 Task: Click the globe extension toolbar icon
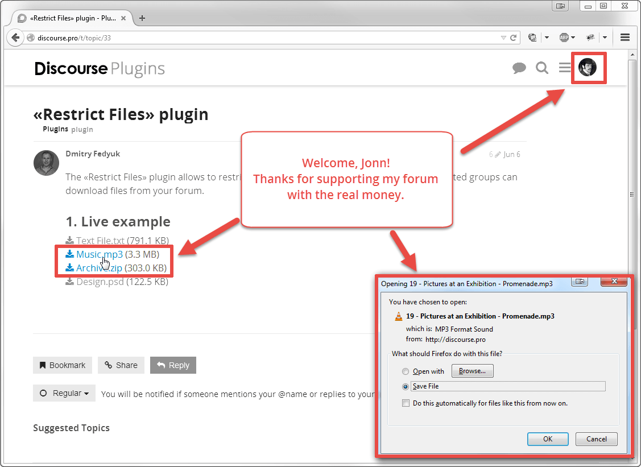coord(532,38)
